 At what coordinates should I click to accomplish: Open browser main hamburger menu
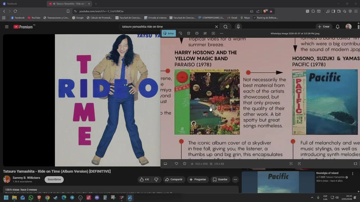(x=356, y=11)
